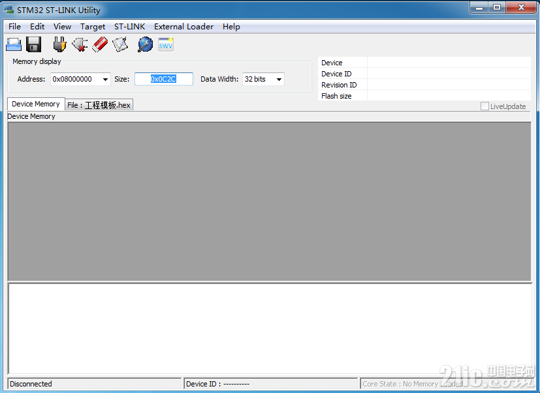Screen dimensions: 540x393
Task: Minimize the ST-LINK Utility window
Action: [479, 8]
